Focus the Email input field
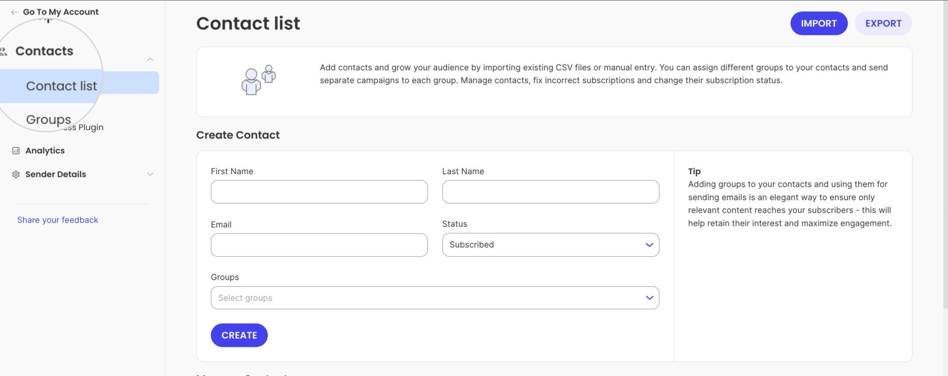Viewport: 948px width, 376px height. click(319, 245)
